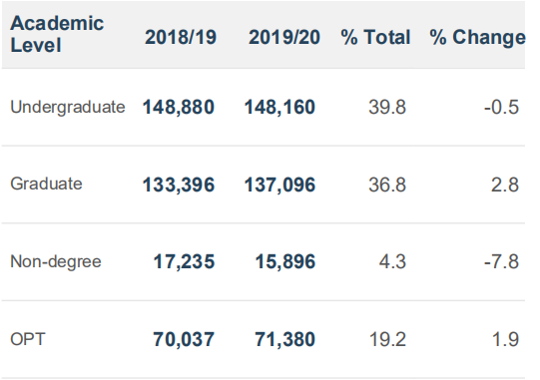The height and width of the screenshot is (380, 540).
Task: Click the % Total column header
Action: tap(375, 37)
